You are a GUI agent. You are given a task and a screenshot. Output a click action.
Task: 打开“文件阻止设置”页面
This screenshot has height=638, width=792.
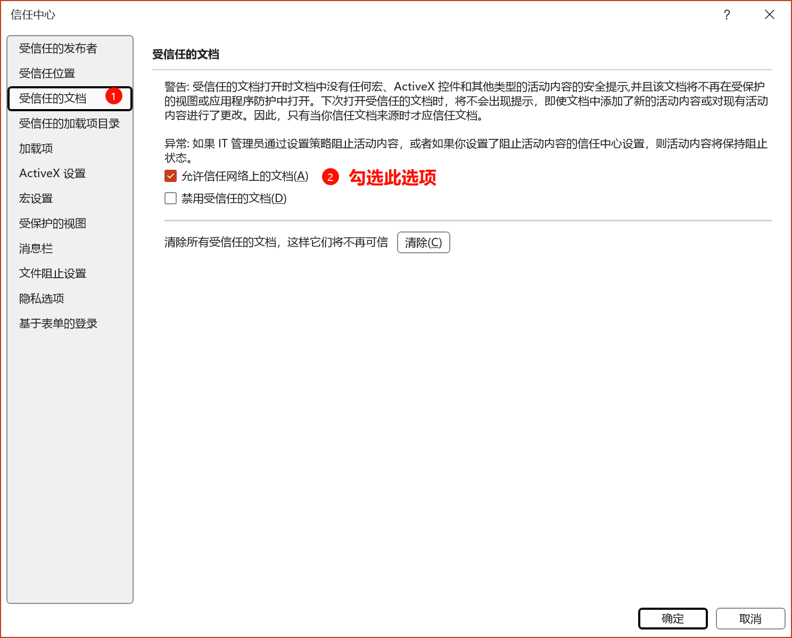click(x=52, y=273)
